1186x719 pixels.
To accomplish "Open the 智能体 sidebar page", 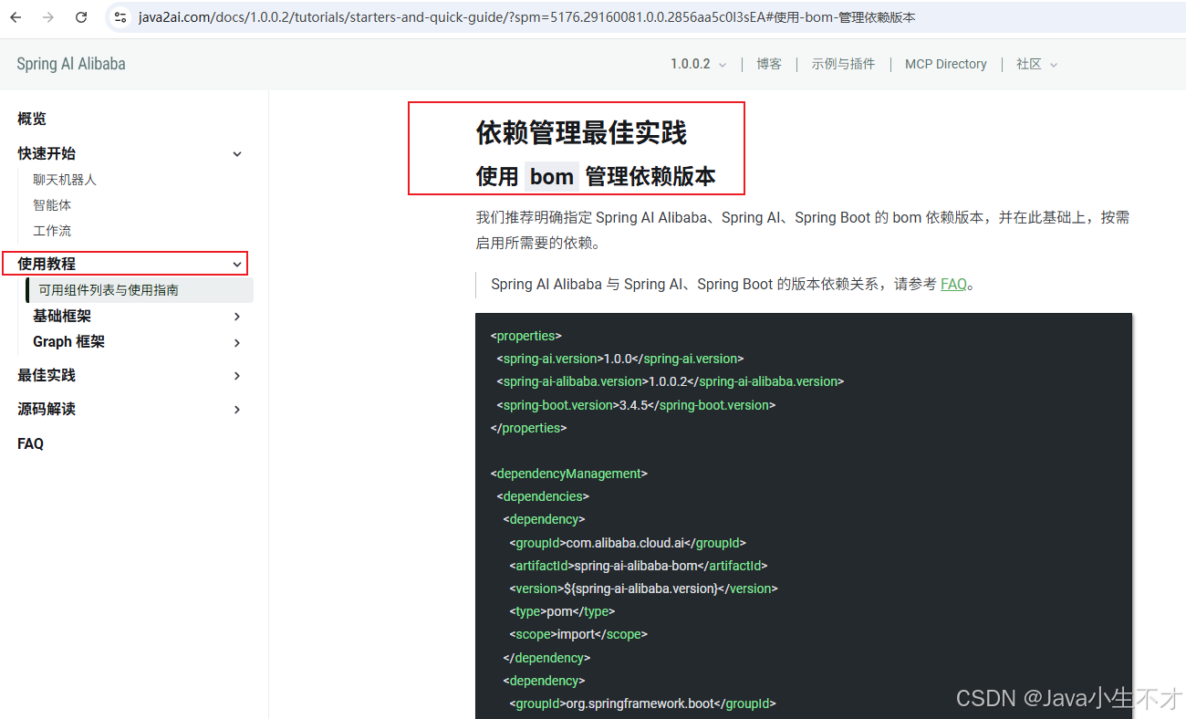I will point(52,205).
